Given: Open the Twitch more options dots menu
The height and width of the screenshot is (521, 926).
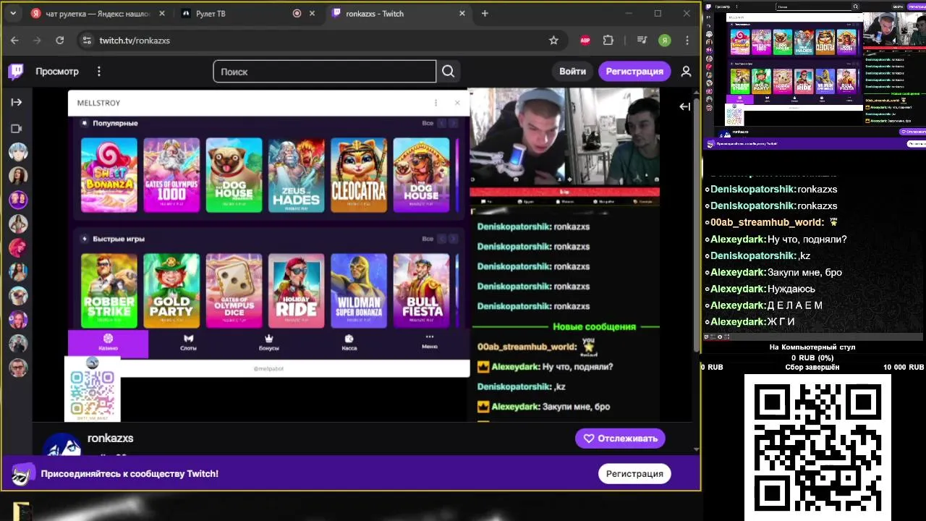Looking at the screenshot, I should pos(99,71).
